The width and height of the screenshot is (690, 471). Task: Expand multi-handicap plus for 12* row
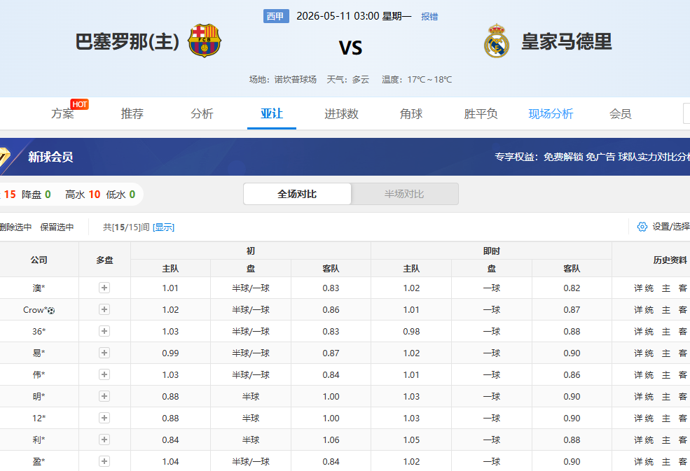coord(104,418)
